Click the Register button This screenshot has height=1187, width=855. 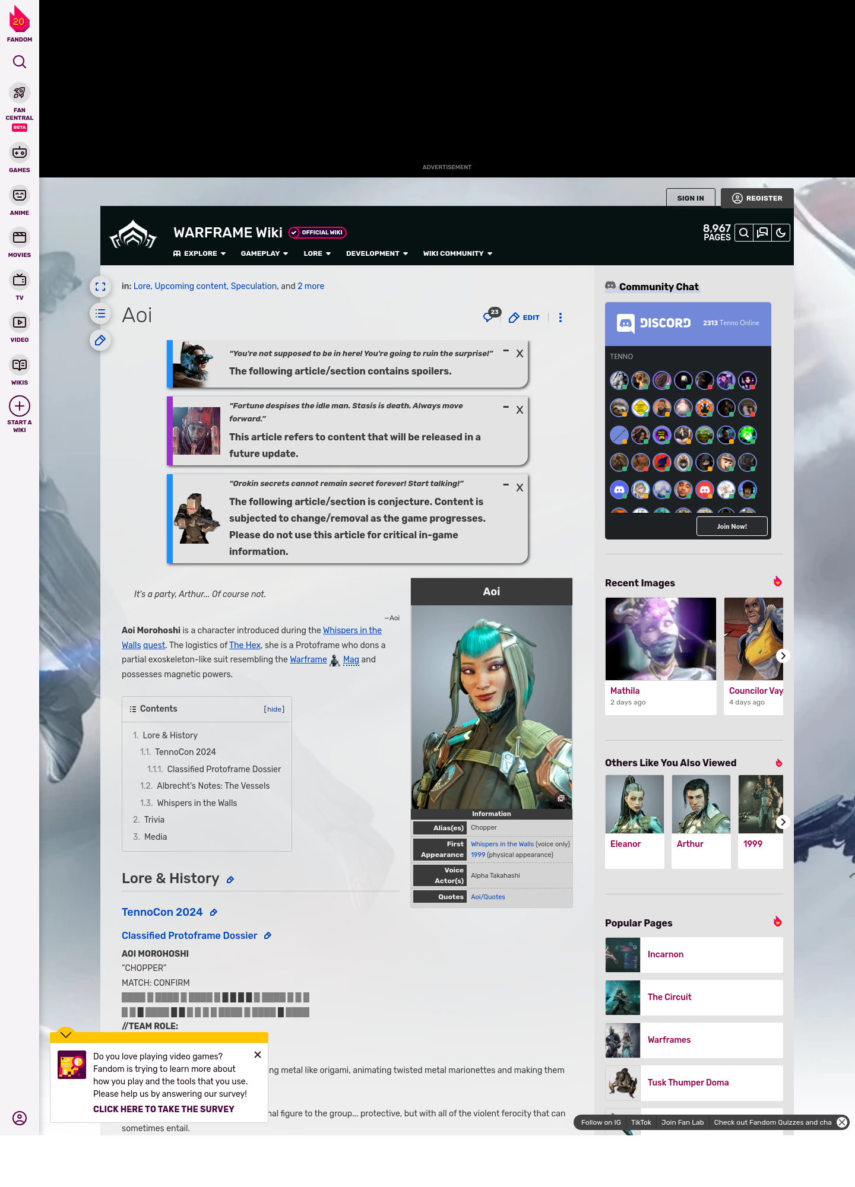click(x=757, y=198)
